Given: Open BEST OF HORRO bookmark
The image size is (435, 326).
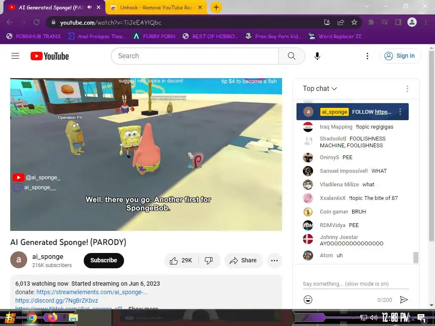Looking at the screenshot, I should pyautogui.click(x=210, y=37).
